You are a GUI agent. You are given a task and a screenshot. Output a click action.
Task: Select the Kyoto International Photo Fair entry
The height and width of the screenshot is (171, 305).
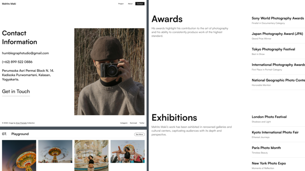click(x=278, y=135)
